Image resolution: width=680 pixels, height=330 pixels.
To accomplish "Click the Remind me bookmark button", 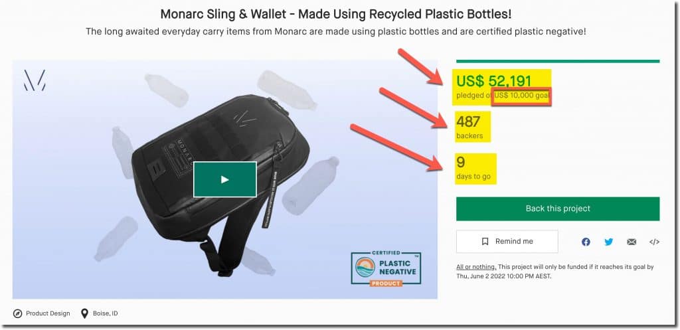I will click(507, 242).
